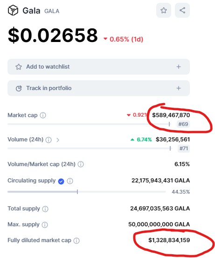Click the 0.65% (1d) price change

coord(123,39)
